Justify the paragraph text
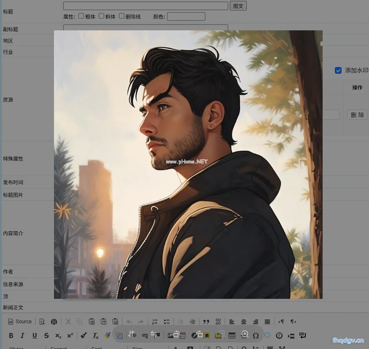This screenshot has width=369, height=349. 267,322
